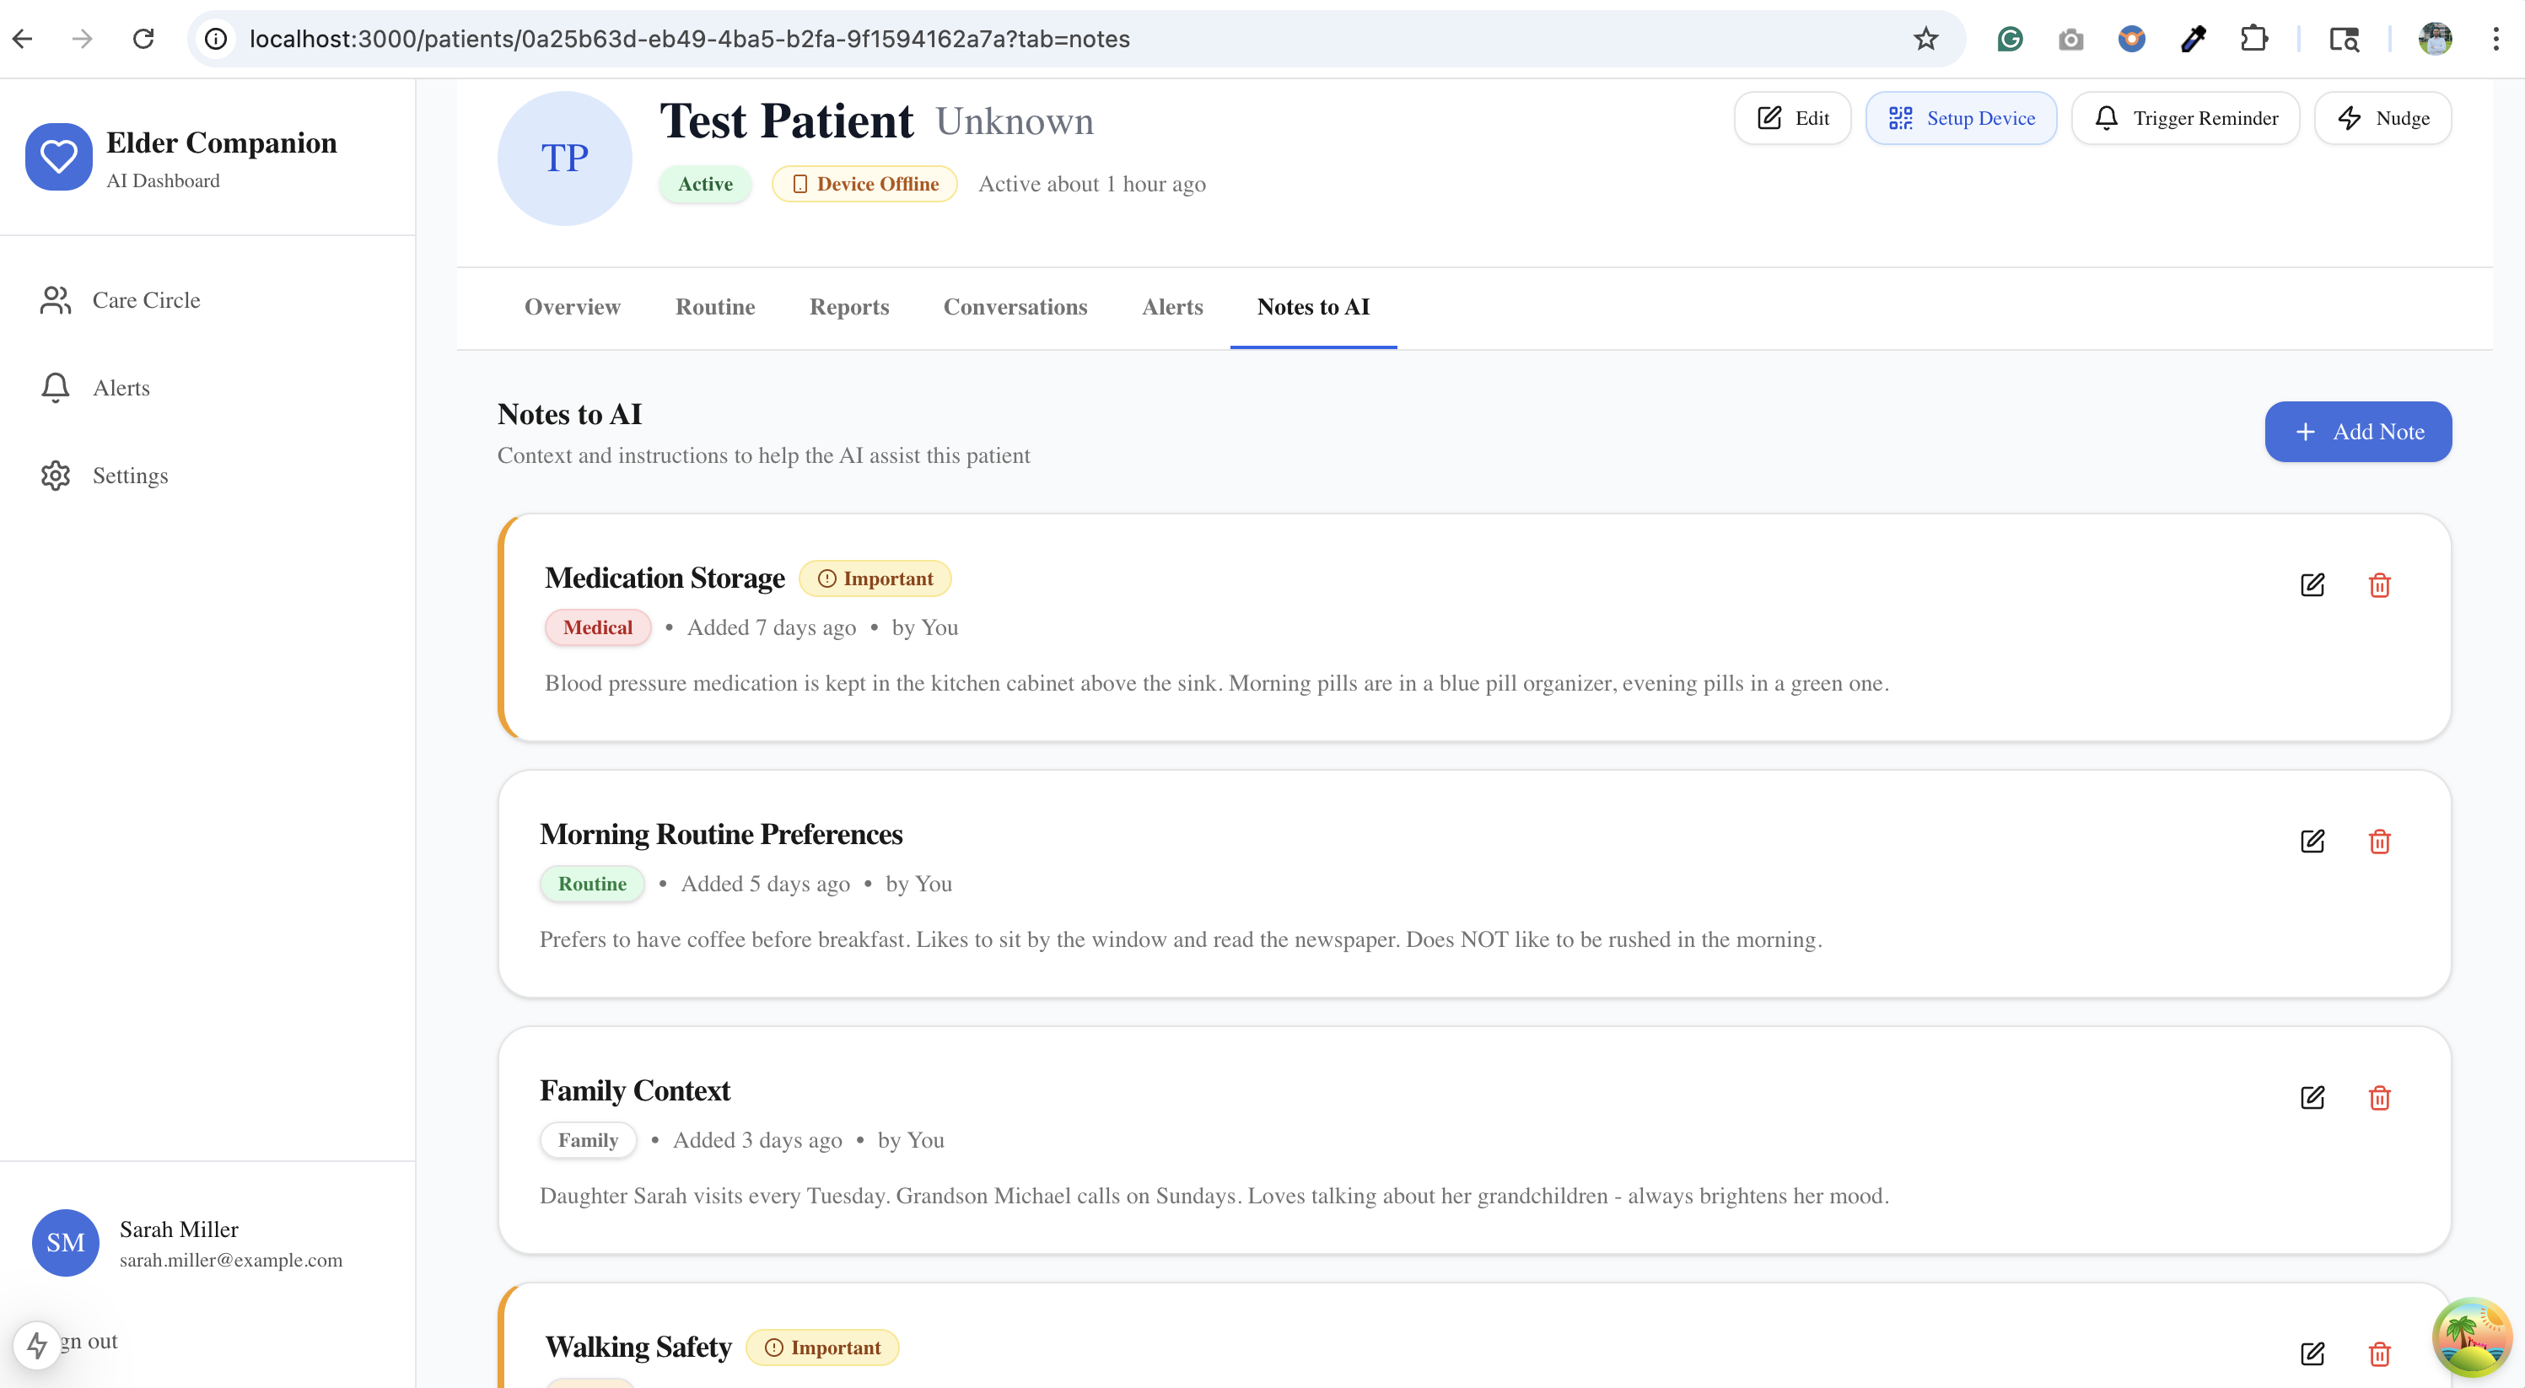Image resolution: width=2525 pixels, height=1388 pixels.
Task: Switch to the Overview tab
Action: [x=573, y=307]
